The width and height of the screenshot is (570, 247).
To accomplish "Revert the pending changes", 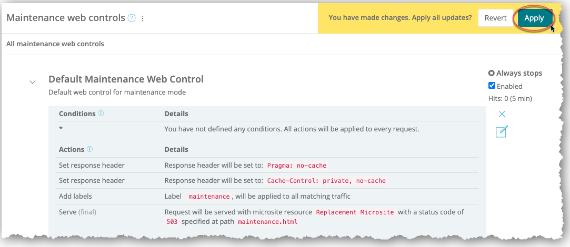I will coord(495,18).
